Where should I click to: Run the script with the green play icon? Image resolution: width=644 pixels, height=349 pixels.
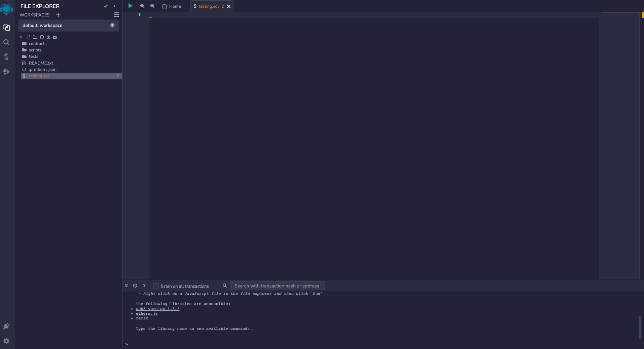(131, 6)
